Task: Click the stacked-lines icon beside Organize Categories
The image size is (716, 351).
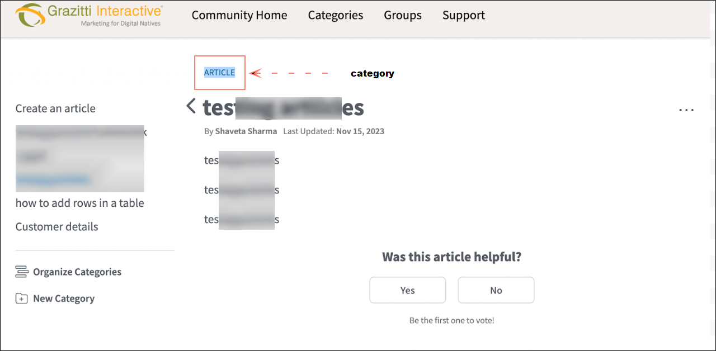Action: click(x=22, y=272)
